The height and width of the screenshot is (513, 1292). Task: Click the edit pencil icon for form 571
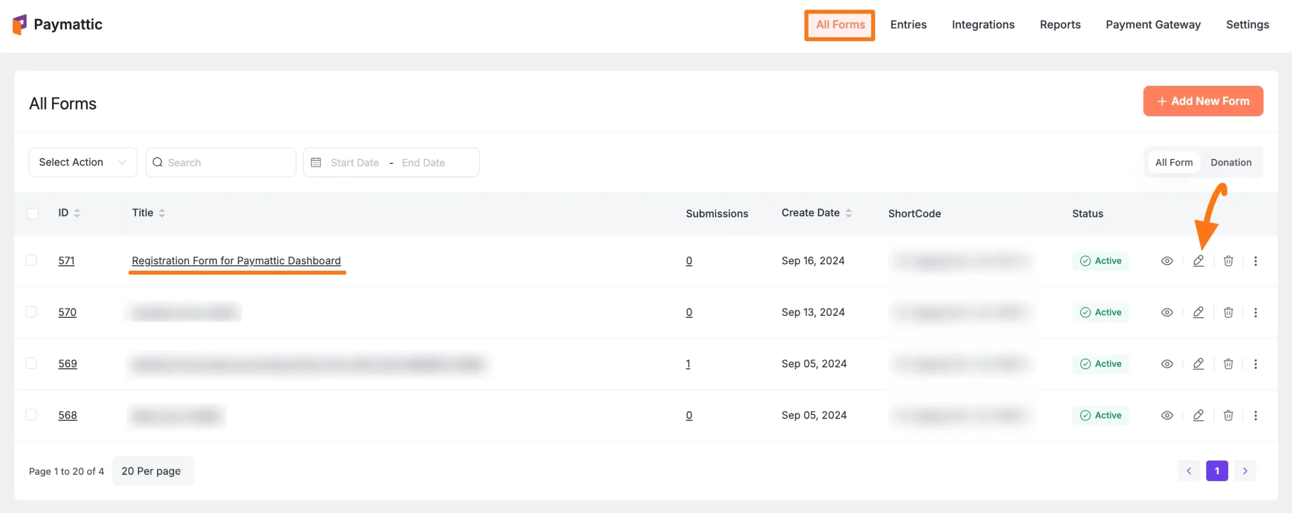click(1198, 261)
